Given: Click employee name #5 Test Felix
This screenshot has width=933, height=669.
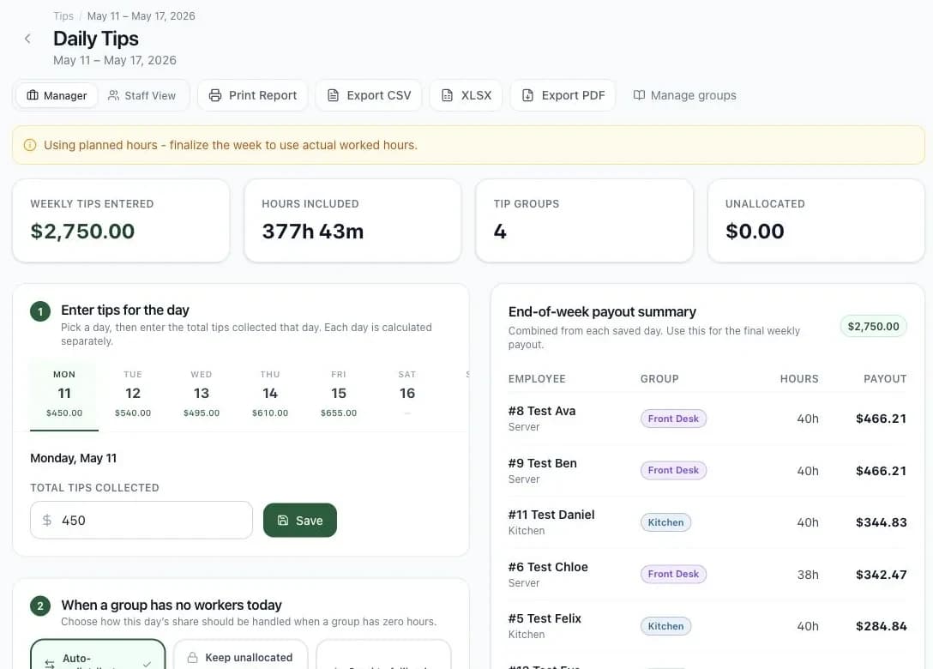Looking at the screenshot, I should click(545, 618).
